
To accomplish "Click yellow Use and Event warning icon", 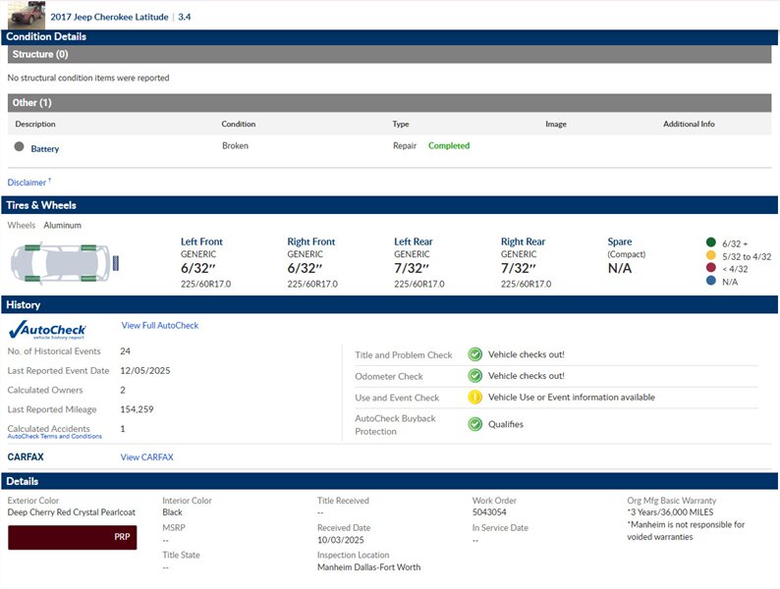I will pyautogui.click(x=474, y=398).
